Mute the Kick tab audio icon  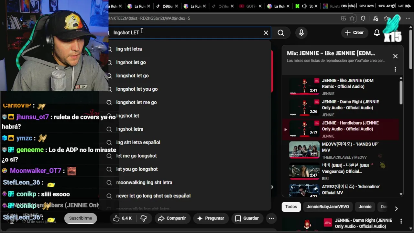pos(304,6)
